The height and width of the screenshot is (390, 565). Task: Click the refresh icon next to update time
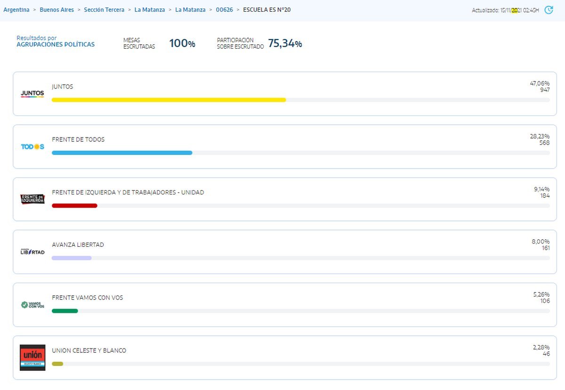click(549, 10)
